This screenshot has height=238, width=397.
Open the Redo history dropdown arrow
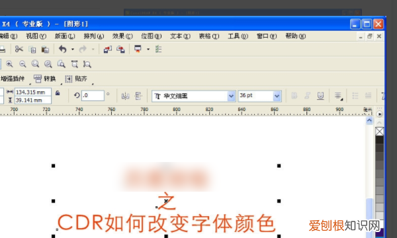click(x=93, y=50)
